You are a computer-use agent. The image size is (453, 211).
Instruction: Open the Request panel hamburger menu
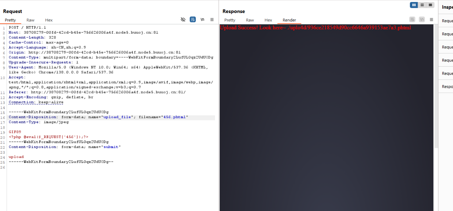(x=212, y=20)
